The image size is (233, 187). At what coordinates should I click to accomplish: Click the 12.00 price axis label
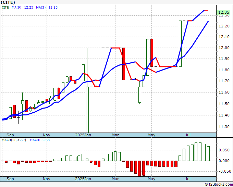224,48
